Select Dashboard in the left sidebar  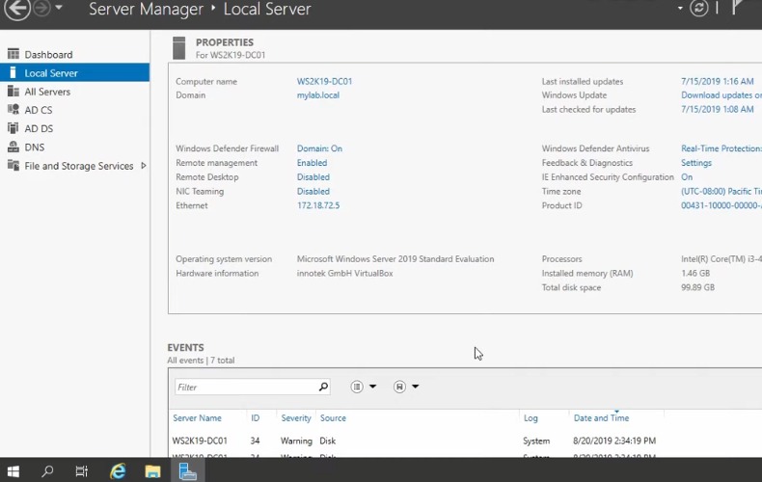click(x=48, y=55)
